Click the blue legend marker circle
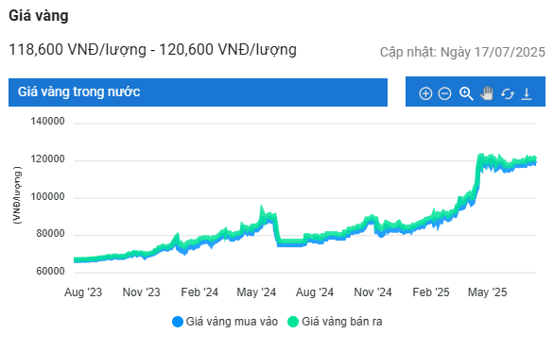The height and width of the screenshot is (350, 554). (178, 322)
